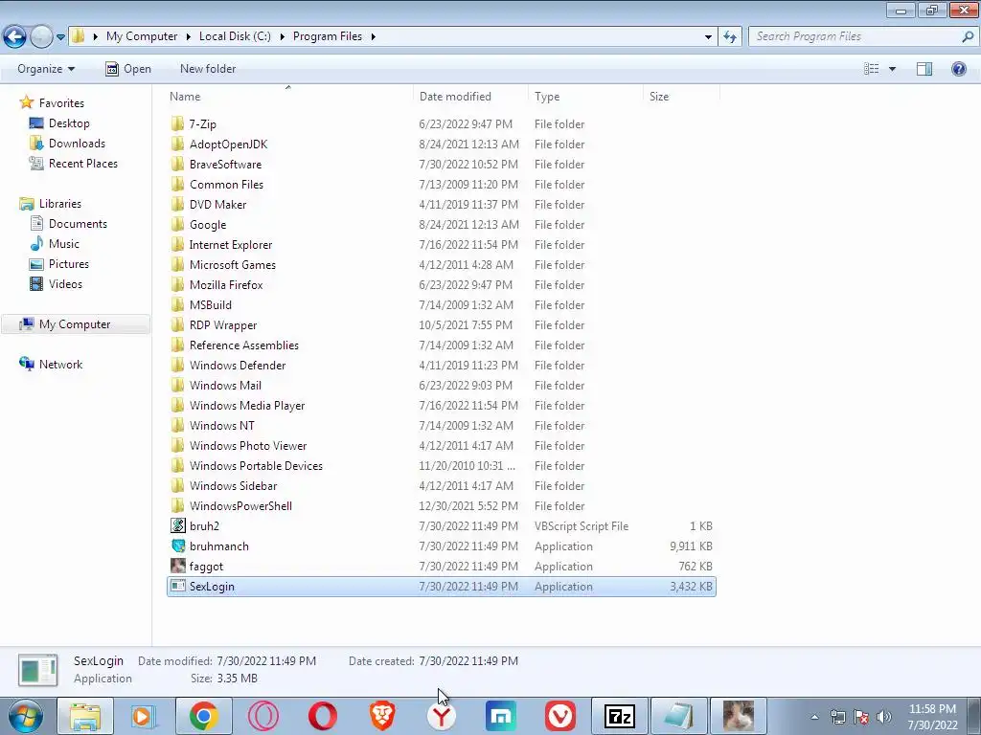Select the Windows Defender folder icon
The height and width of the screenshot is (735, 981).
point(177,365)
